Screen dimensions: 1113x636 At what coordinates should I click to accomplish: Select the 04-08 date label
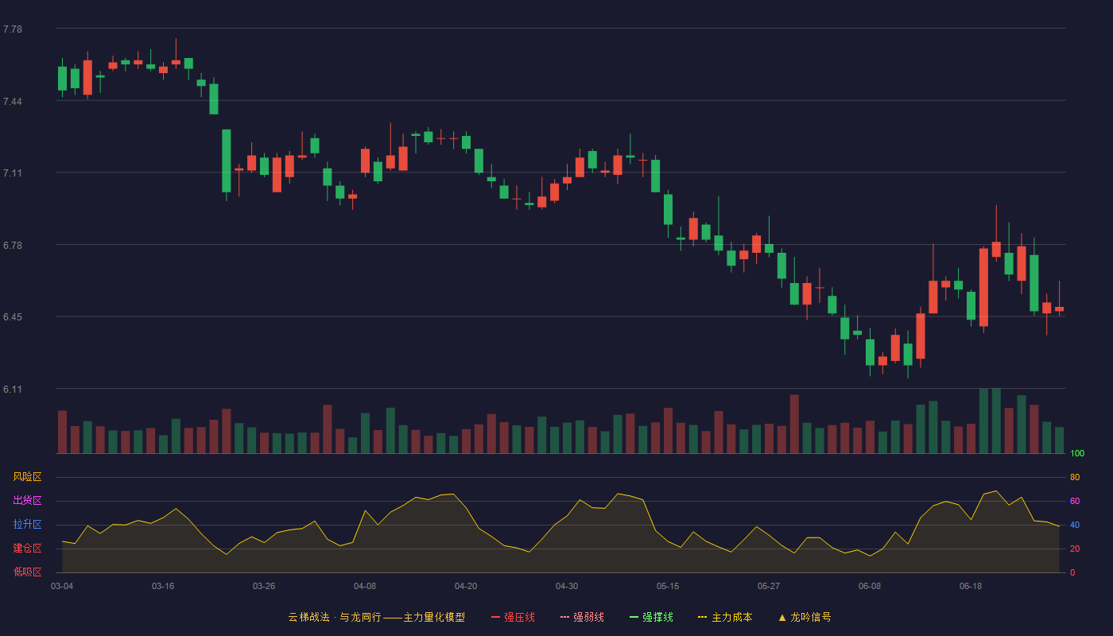pos(365,586)
